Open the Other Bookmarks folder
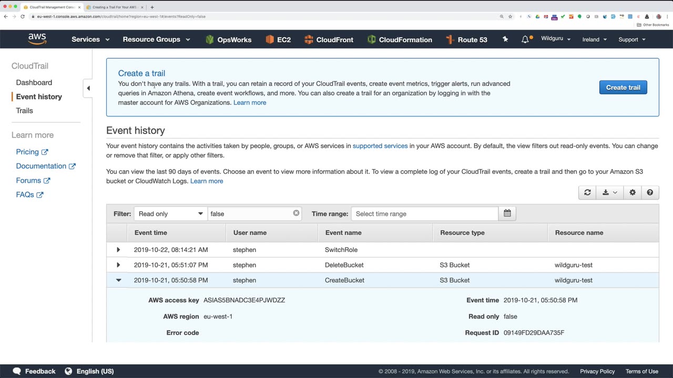The height and width of the screenshot is (378, 673). click(x=653, y=25)
